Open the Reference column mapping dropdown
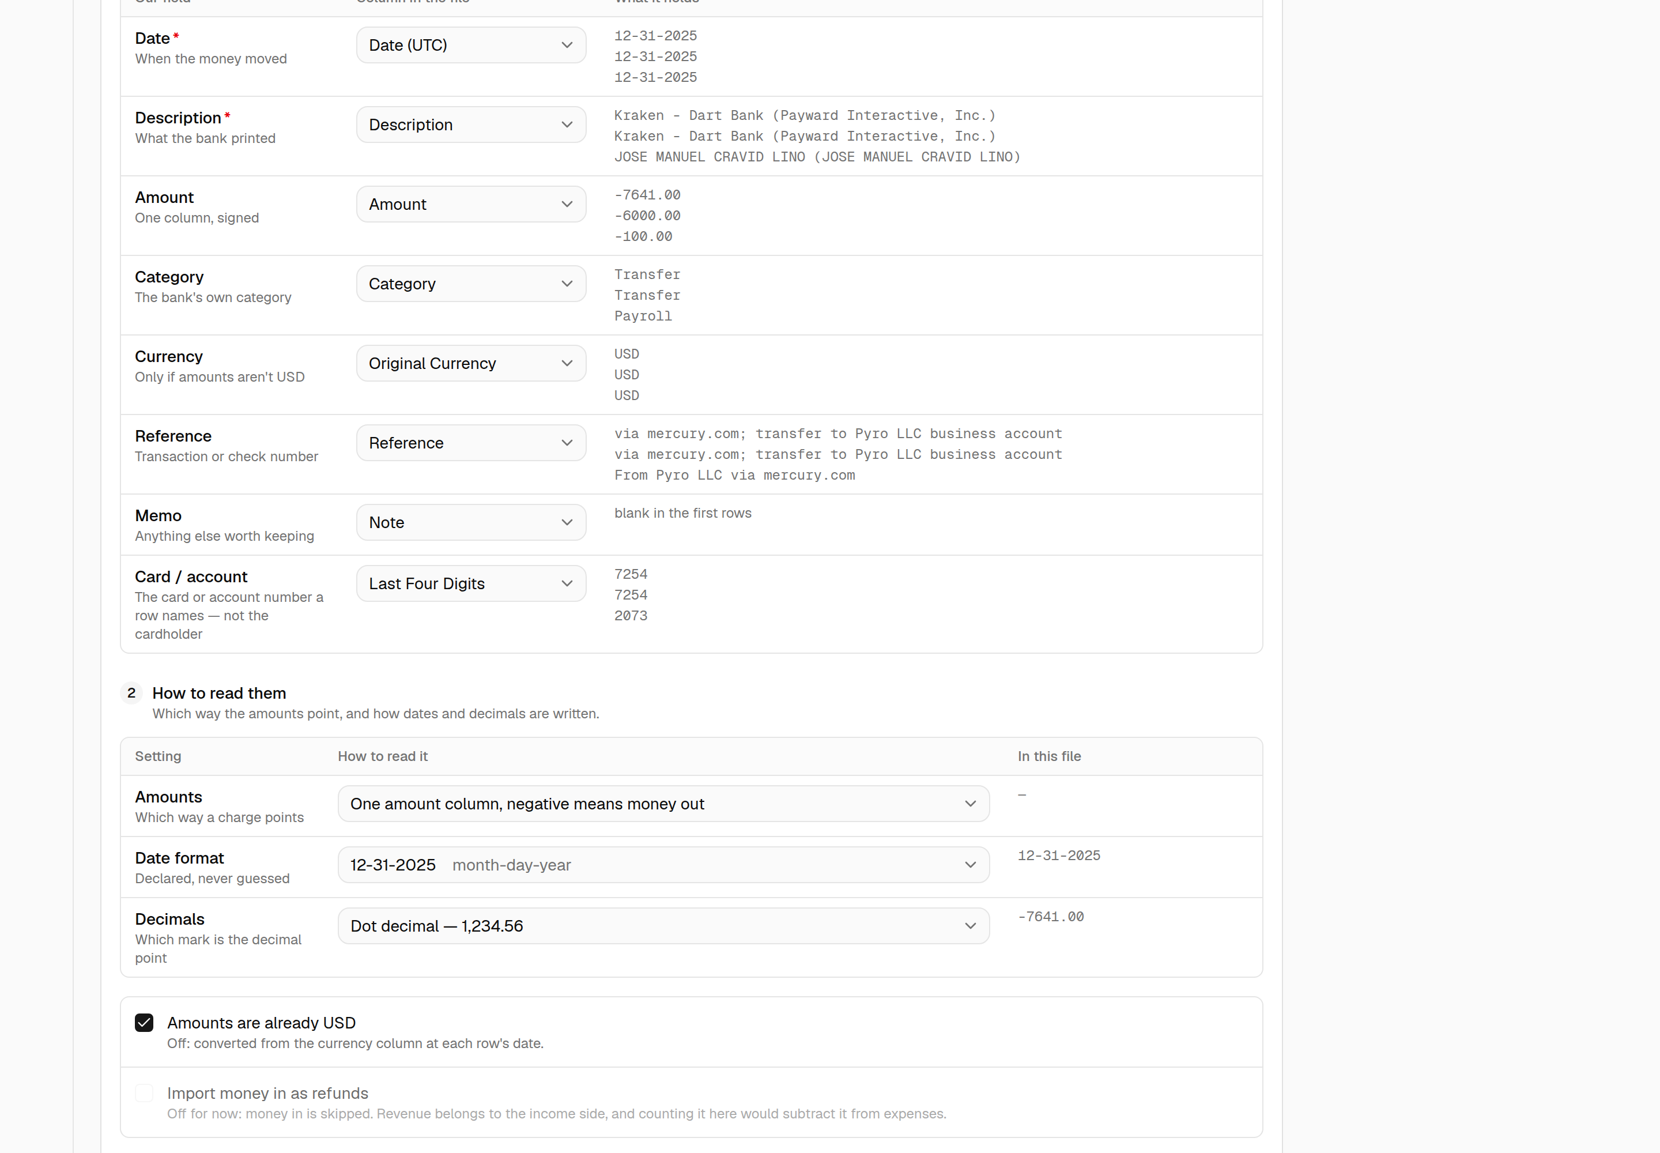 [471, 442]
